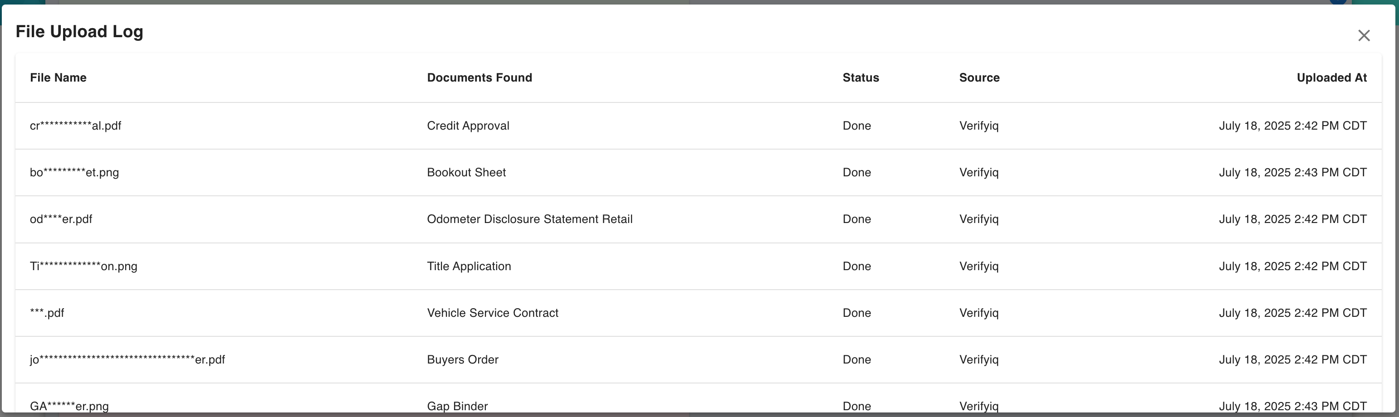Select Odometer Disclosure Statement Retail entry

(x=529, y=219)
